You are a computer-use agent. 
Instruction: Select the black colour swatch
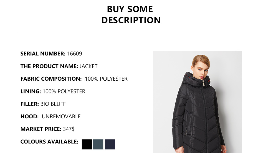point(87,144)
